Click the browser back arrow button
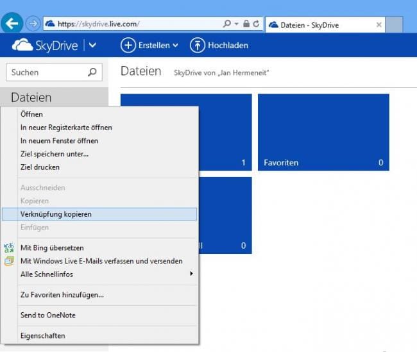 coord(12,23)
